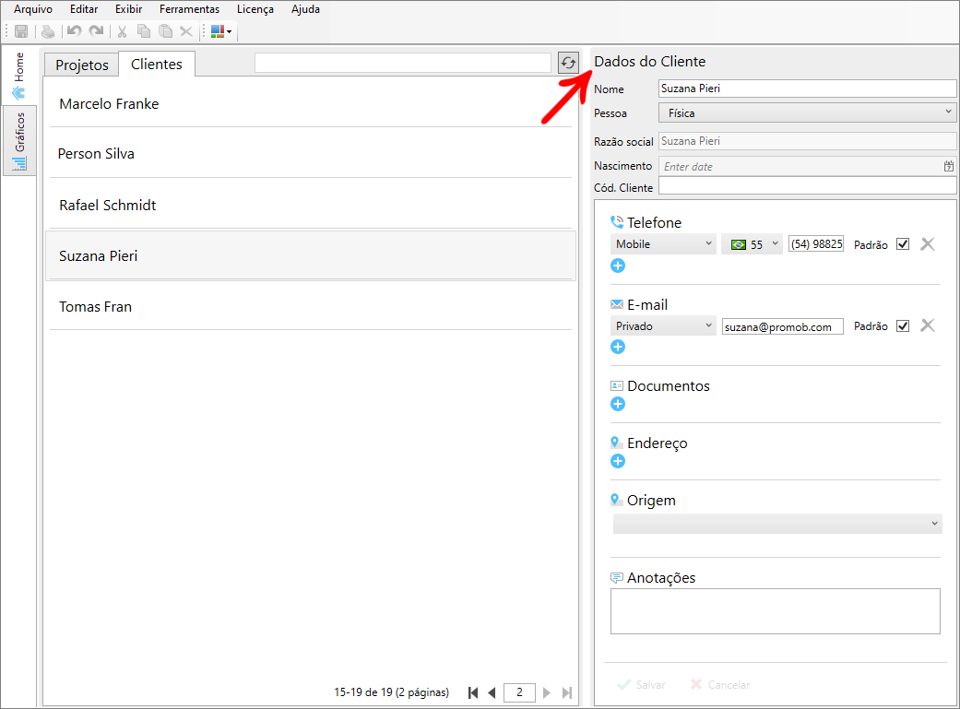Click the suzana@promob.com email field
The width and height of the screenshot is (960, 709).
pyautogui.click(x=782, y=326)
